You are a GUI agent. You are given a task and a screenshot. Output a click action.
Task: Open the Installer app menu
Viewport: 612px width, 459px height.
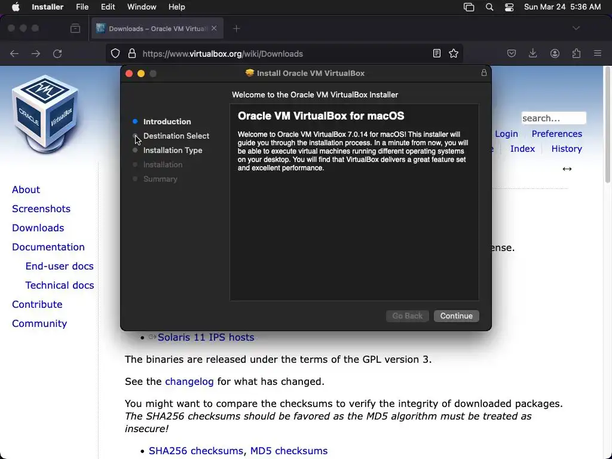click(x=47, y=7)
